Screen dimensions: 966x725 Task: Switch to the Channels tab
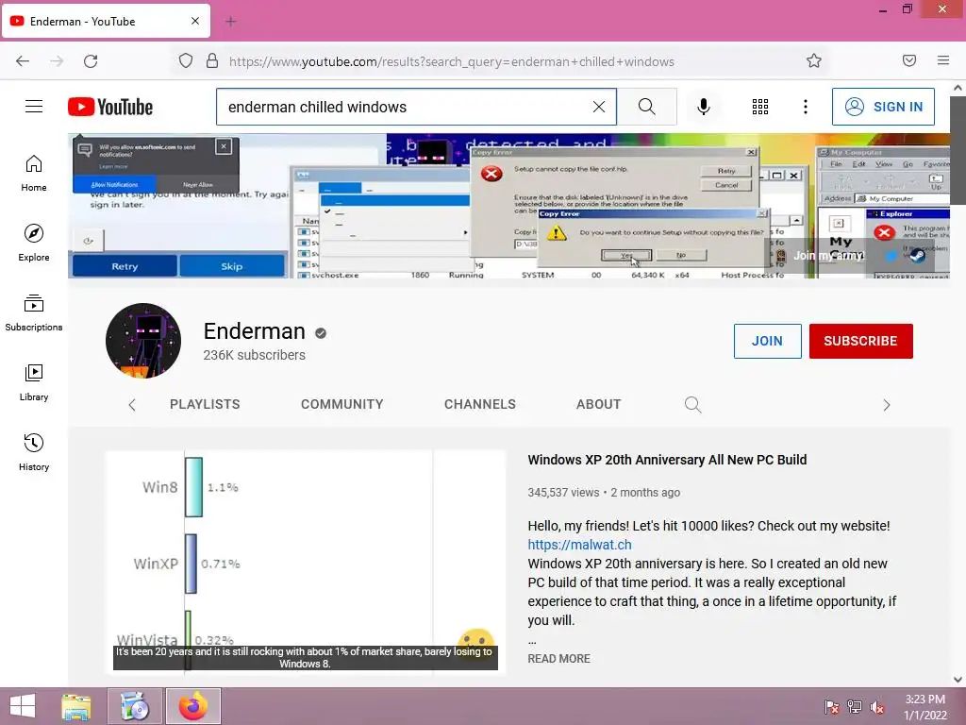(480, 404)
